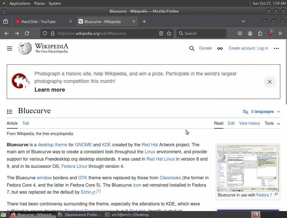Image resolution: width=287 pixels, height=218 pixels.
Task: Click the Firefox forward arrow
Action: coord(17,33)
